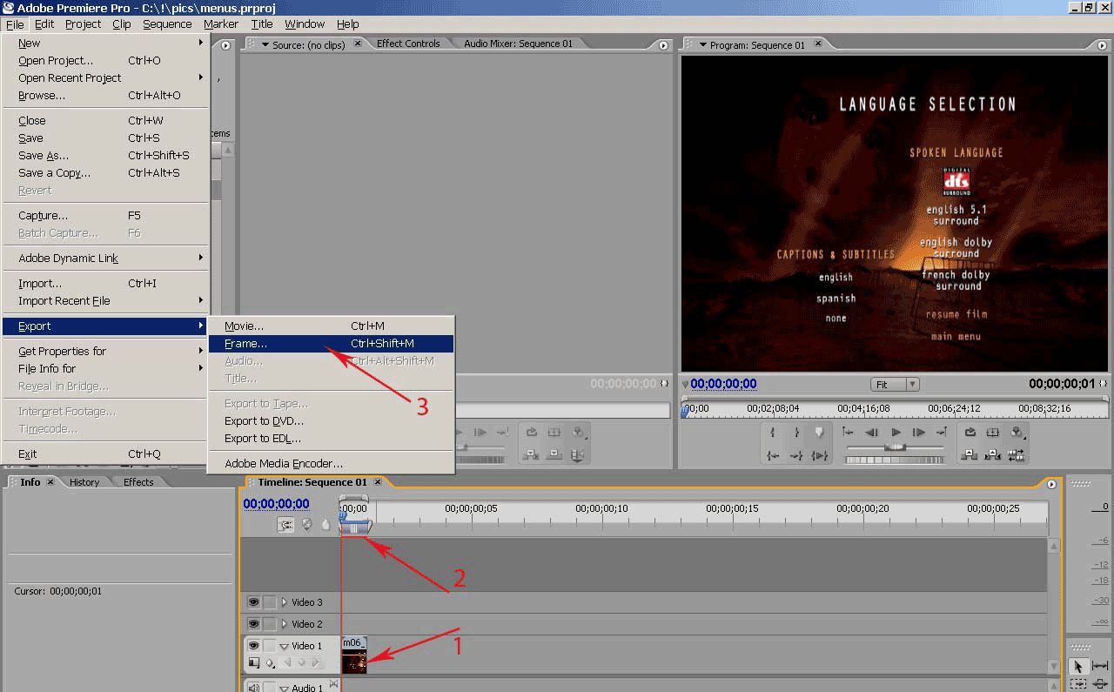This screenshot has width=1114, height=692.
Task: Click the jog disk in Program monitor
Action: coord(895,460)
